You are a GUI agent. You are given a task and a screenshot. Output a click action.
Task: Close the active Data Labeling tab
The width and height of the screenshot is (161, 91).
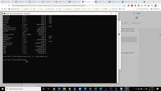(x=92, y=2)
